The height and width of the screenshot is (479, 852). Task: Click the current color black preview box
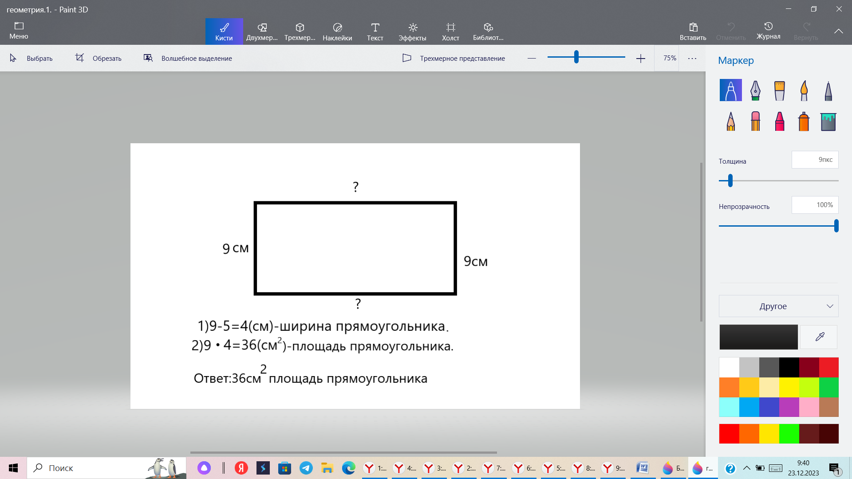pyautogui.click(x=758, y=337)
